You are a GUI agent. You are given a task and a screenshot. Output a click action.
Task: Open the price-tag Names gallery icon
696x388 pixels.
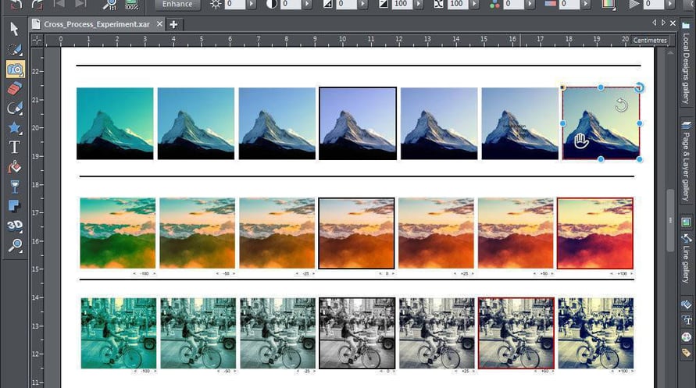click(x=687, y=353)
